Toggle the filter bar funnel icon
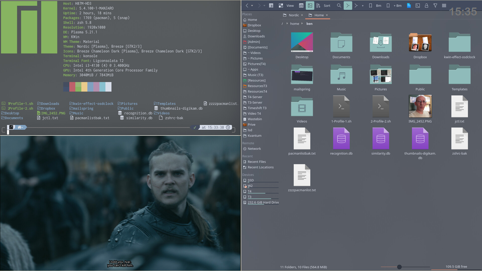This screenshot has width=482, height=271. pos(435,6)
